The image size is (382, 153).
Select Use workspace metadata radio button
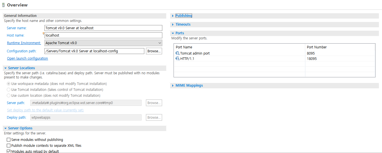(9, 84)
